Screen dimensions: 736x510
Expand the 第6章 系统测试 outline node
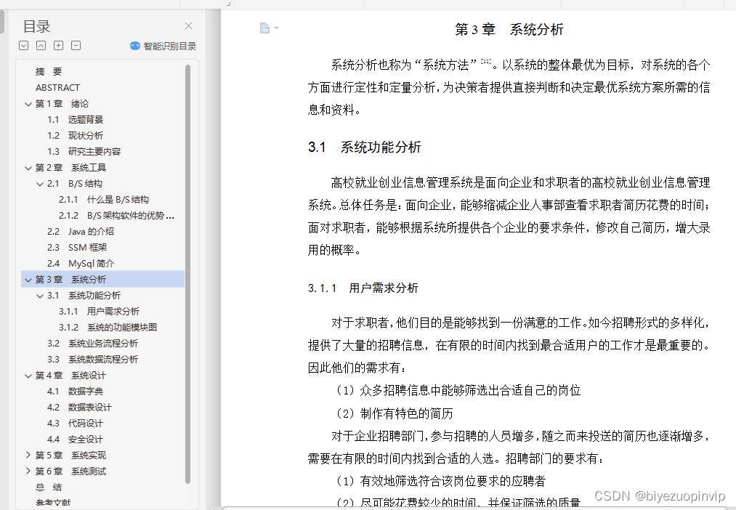(x=28, y=471)
